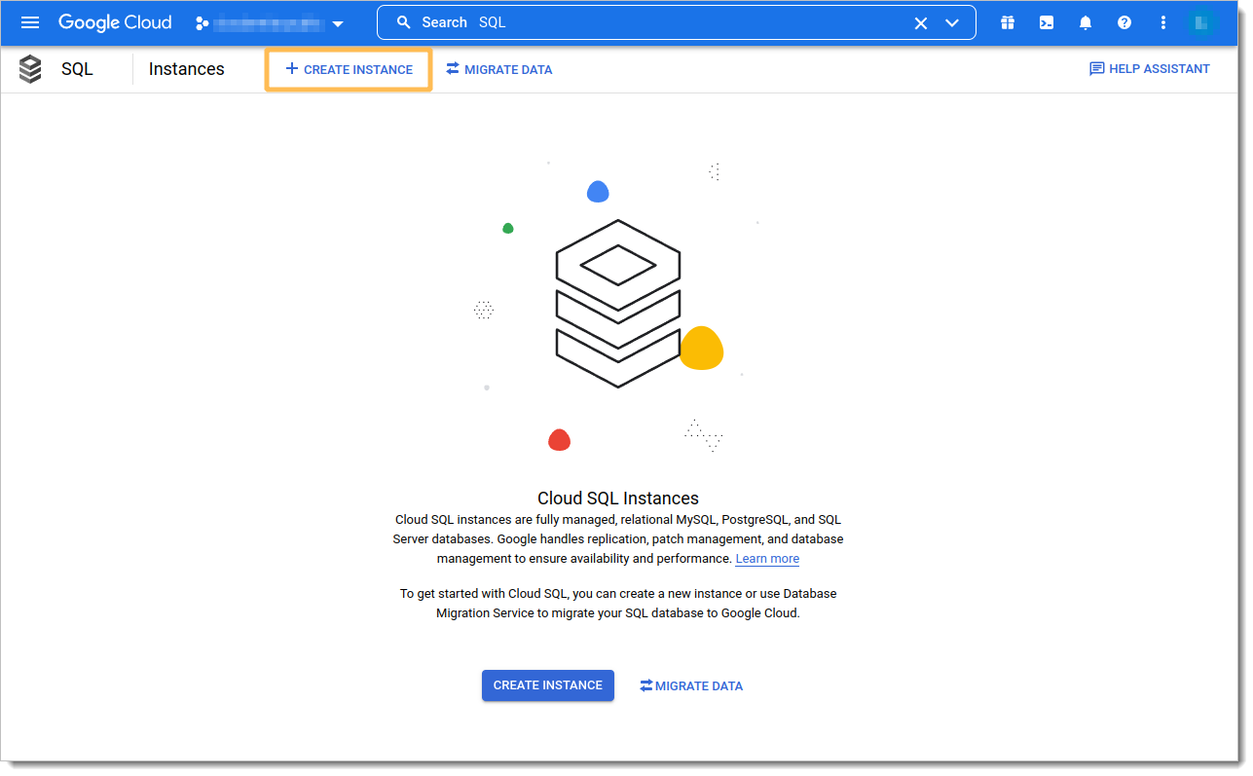Click top toolbar Create Instance button
1253x776 pixels.
click(x=349, y=70)
